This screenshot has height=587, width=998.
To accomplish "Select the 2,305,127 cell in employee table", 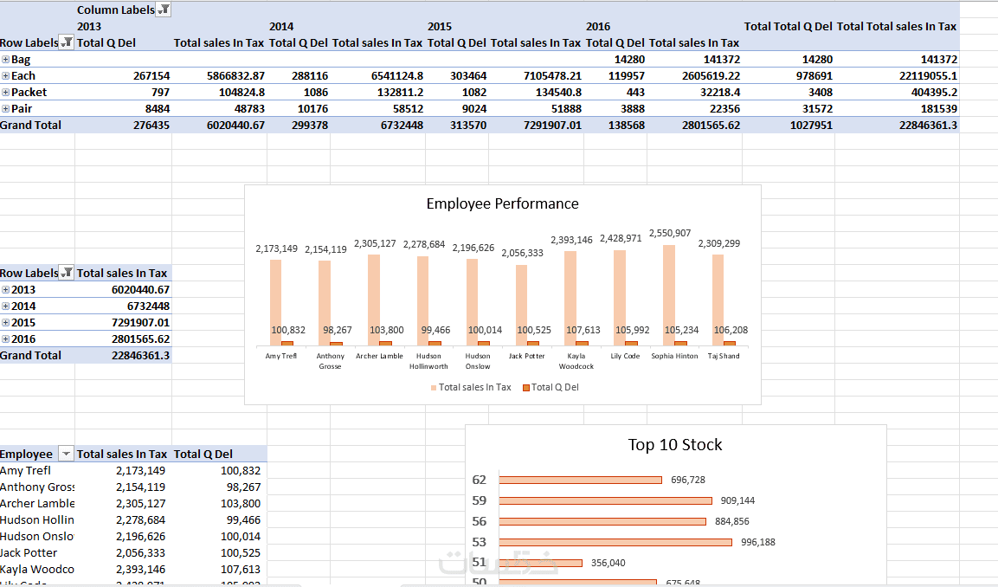I will point(123,504).
